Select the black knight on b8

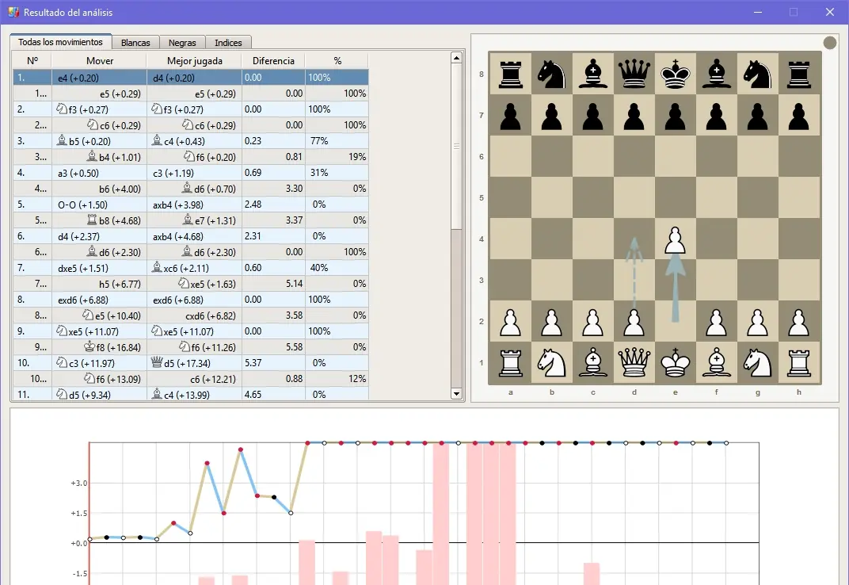point(552,74)
